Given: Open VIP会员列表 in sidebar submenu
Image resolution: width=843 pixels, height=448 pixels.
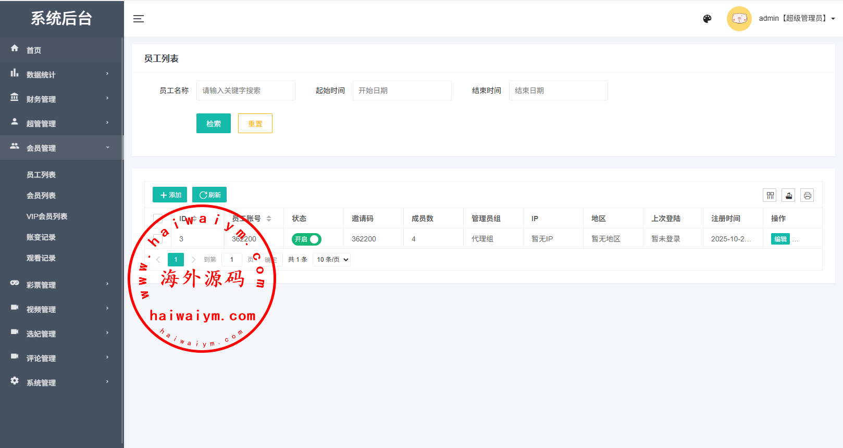Looking at the screenshot, I should pos(47,216).
